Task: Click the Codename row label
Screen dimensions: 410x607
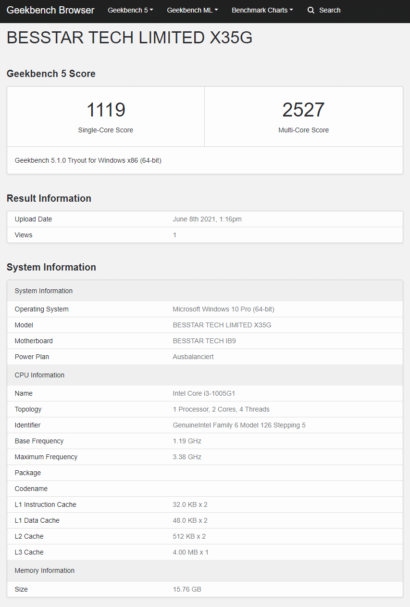Action: click(x=31, y=489)
